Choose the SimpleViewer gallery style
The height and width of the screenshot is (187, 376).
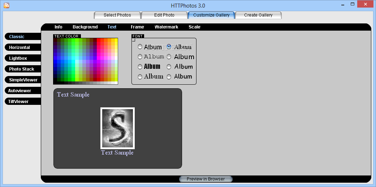(x=23, y=80)
